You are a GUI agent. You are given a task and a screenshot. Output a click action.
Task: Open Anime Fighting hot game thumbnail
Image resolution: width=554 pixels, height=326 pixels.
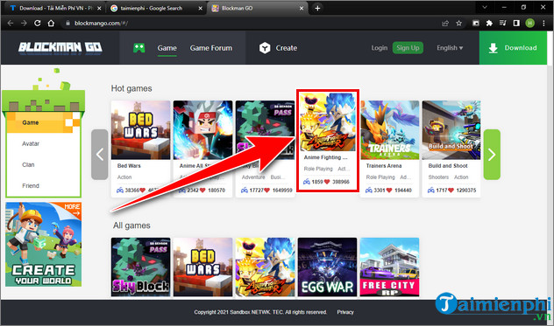click(328, 121)
